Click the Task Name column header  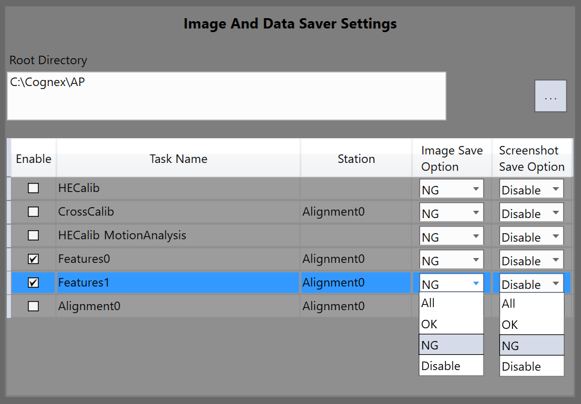click(178, 159)
